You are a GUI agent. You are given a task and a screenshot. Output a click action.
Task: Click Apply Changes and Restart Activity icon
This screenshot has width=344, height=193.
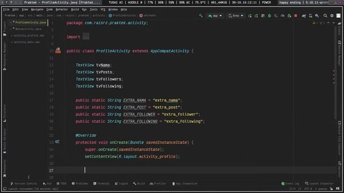pyautogui.click(x=256, y=16)
